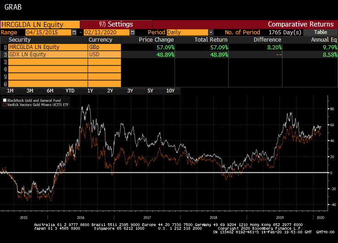The height and width of the screenshot is (243, 338).
Task: Click the 8.58% Annual Eq value
Action: coord(330,54)
